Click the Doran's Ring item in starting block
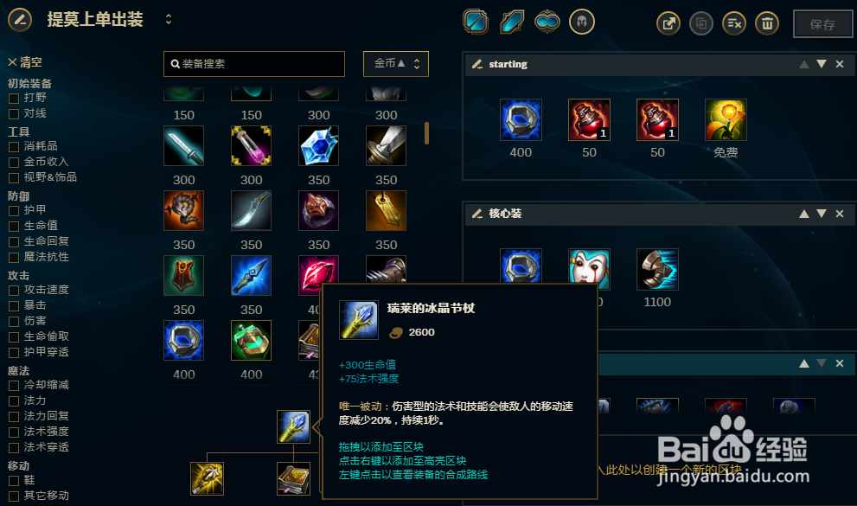Screen dimensions: 857x506 coord(521,119)
